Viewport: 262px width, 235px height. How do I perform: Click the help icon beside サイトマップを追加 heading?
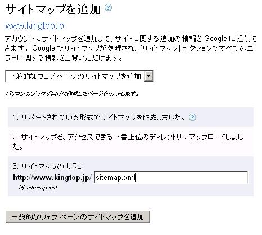click(108, 8)
